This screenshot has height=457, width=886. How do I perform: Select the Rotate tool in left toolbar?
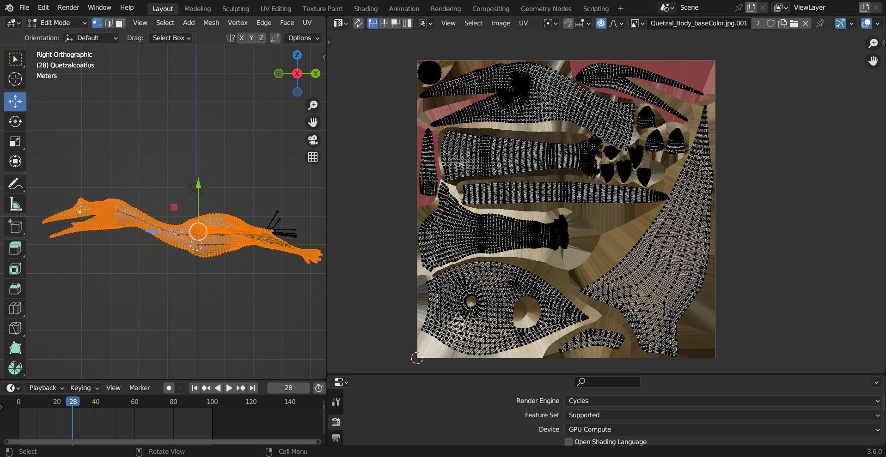point(15,121)
